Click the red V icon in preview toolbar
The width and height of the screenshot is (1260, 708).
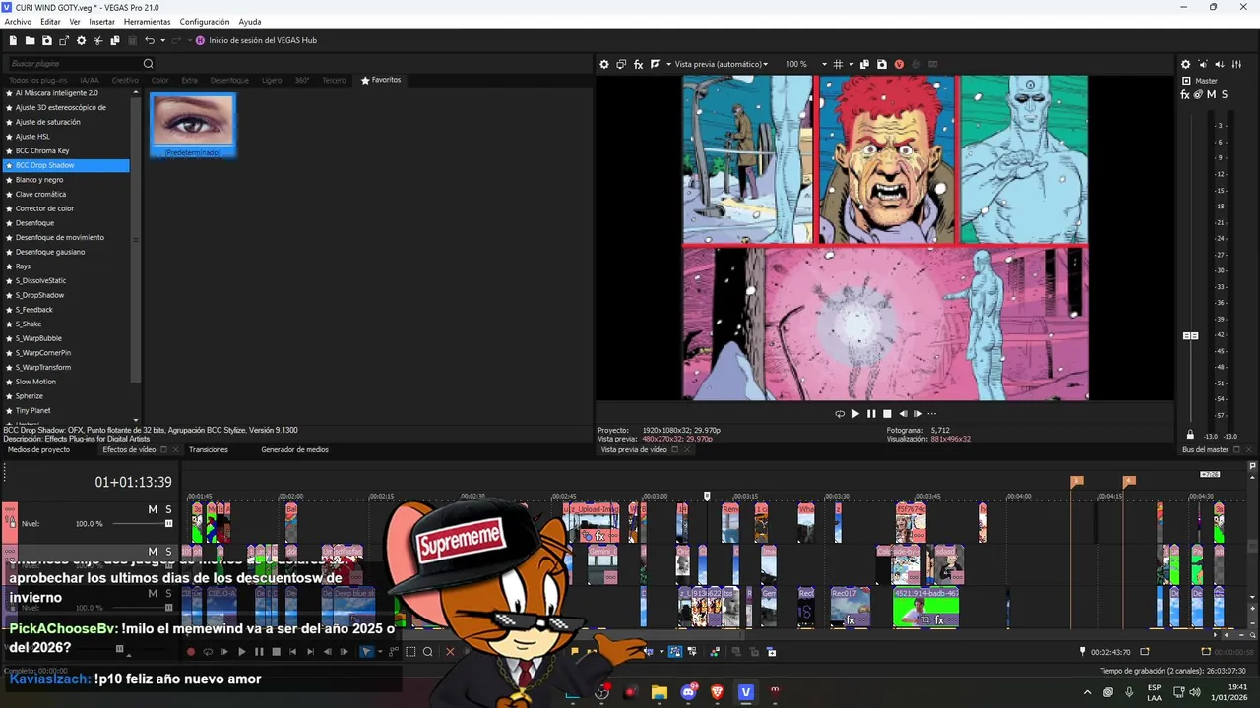pos(899,64)
